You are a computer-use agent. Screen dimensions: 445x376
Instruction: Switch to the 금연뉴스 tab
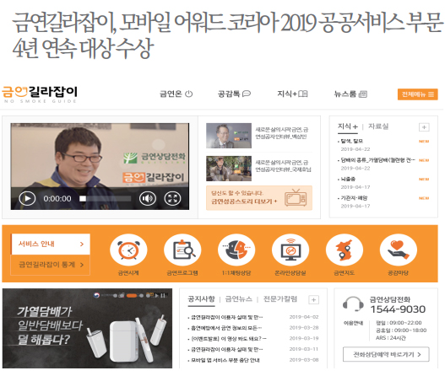click(x=238, y=299)
